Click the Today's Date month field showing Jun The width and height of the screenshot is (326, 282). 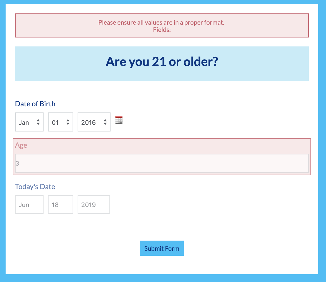(x=29, y=205)
